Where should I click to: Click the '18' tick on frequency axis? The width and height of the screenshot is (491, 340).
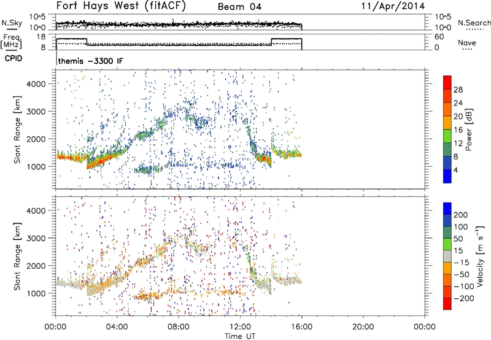(41, 37)
